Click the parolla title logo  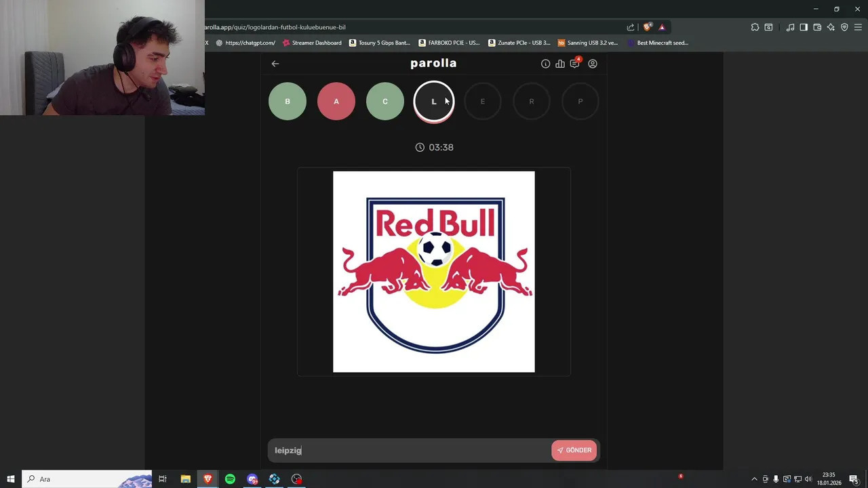click(x=433, y=63)
